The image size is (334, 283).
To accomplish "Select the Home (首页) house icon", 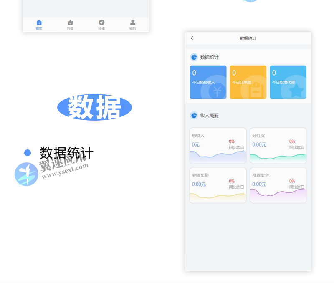I will [x=39, y=23].
